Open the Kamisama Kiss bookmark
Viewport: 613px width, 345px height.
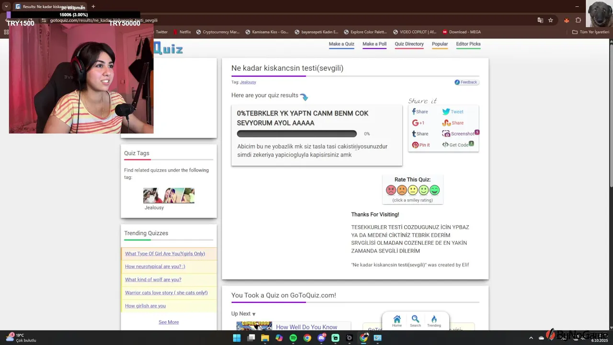point(267,32)
